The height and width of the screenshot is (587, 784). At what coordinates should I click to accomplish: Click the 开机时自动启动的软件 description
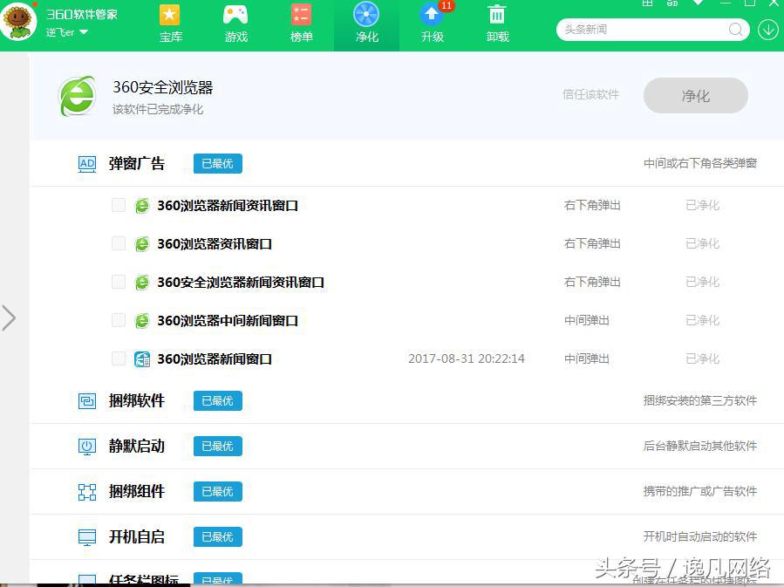pyautogui.click(x=700, y=537)
